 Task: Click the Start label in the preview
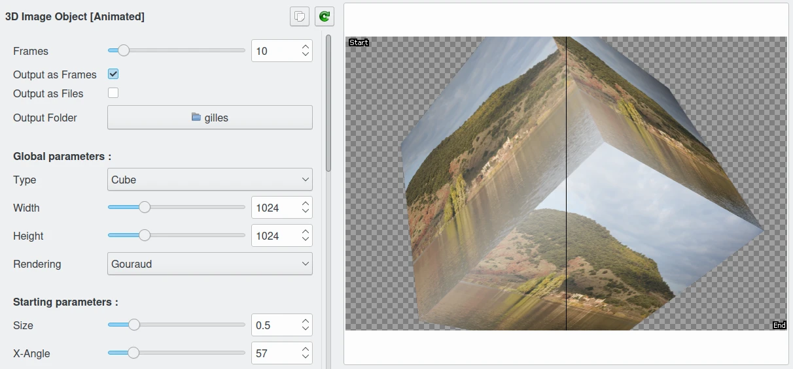coord(359,42)
